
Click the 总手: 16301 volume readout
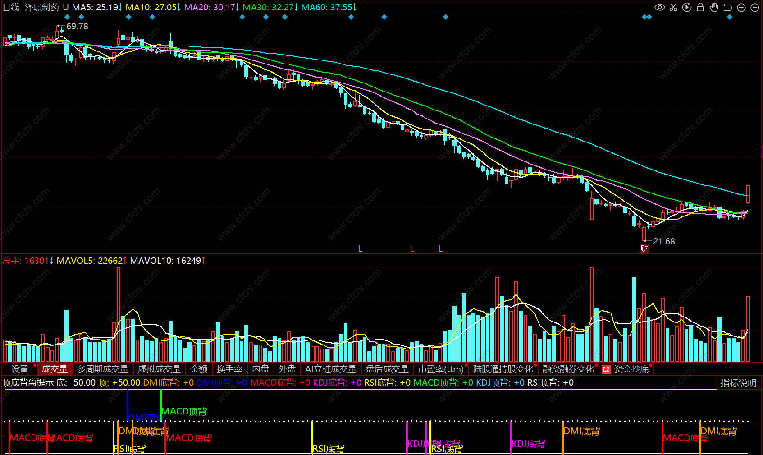pos(28,261)
